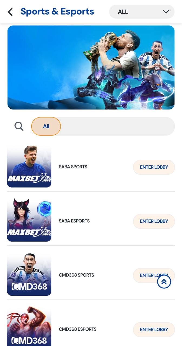Image resolution: width=182 pixels, height=346 pixels.
Task: Open the SABA SPORTS Maxbet thumbnail
Action: click(29, 166)
